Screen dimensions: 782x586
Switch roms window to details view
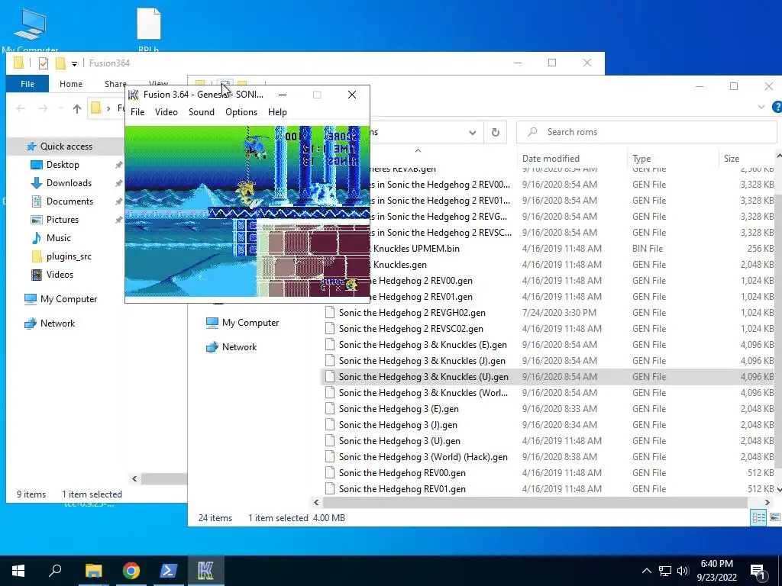click(x=758, y=518)
